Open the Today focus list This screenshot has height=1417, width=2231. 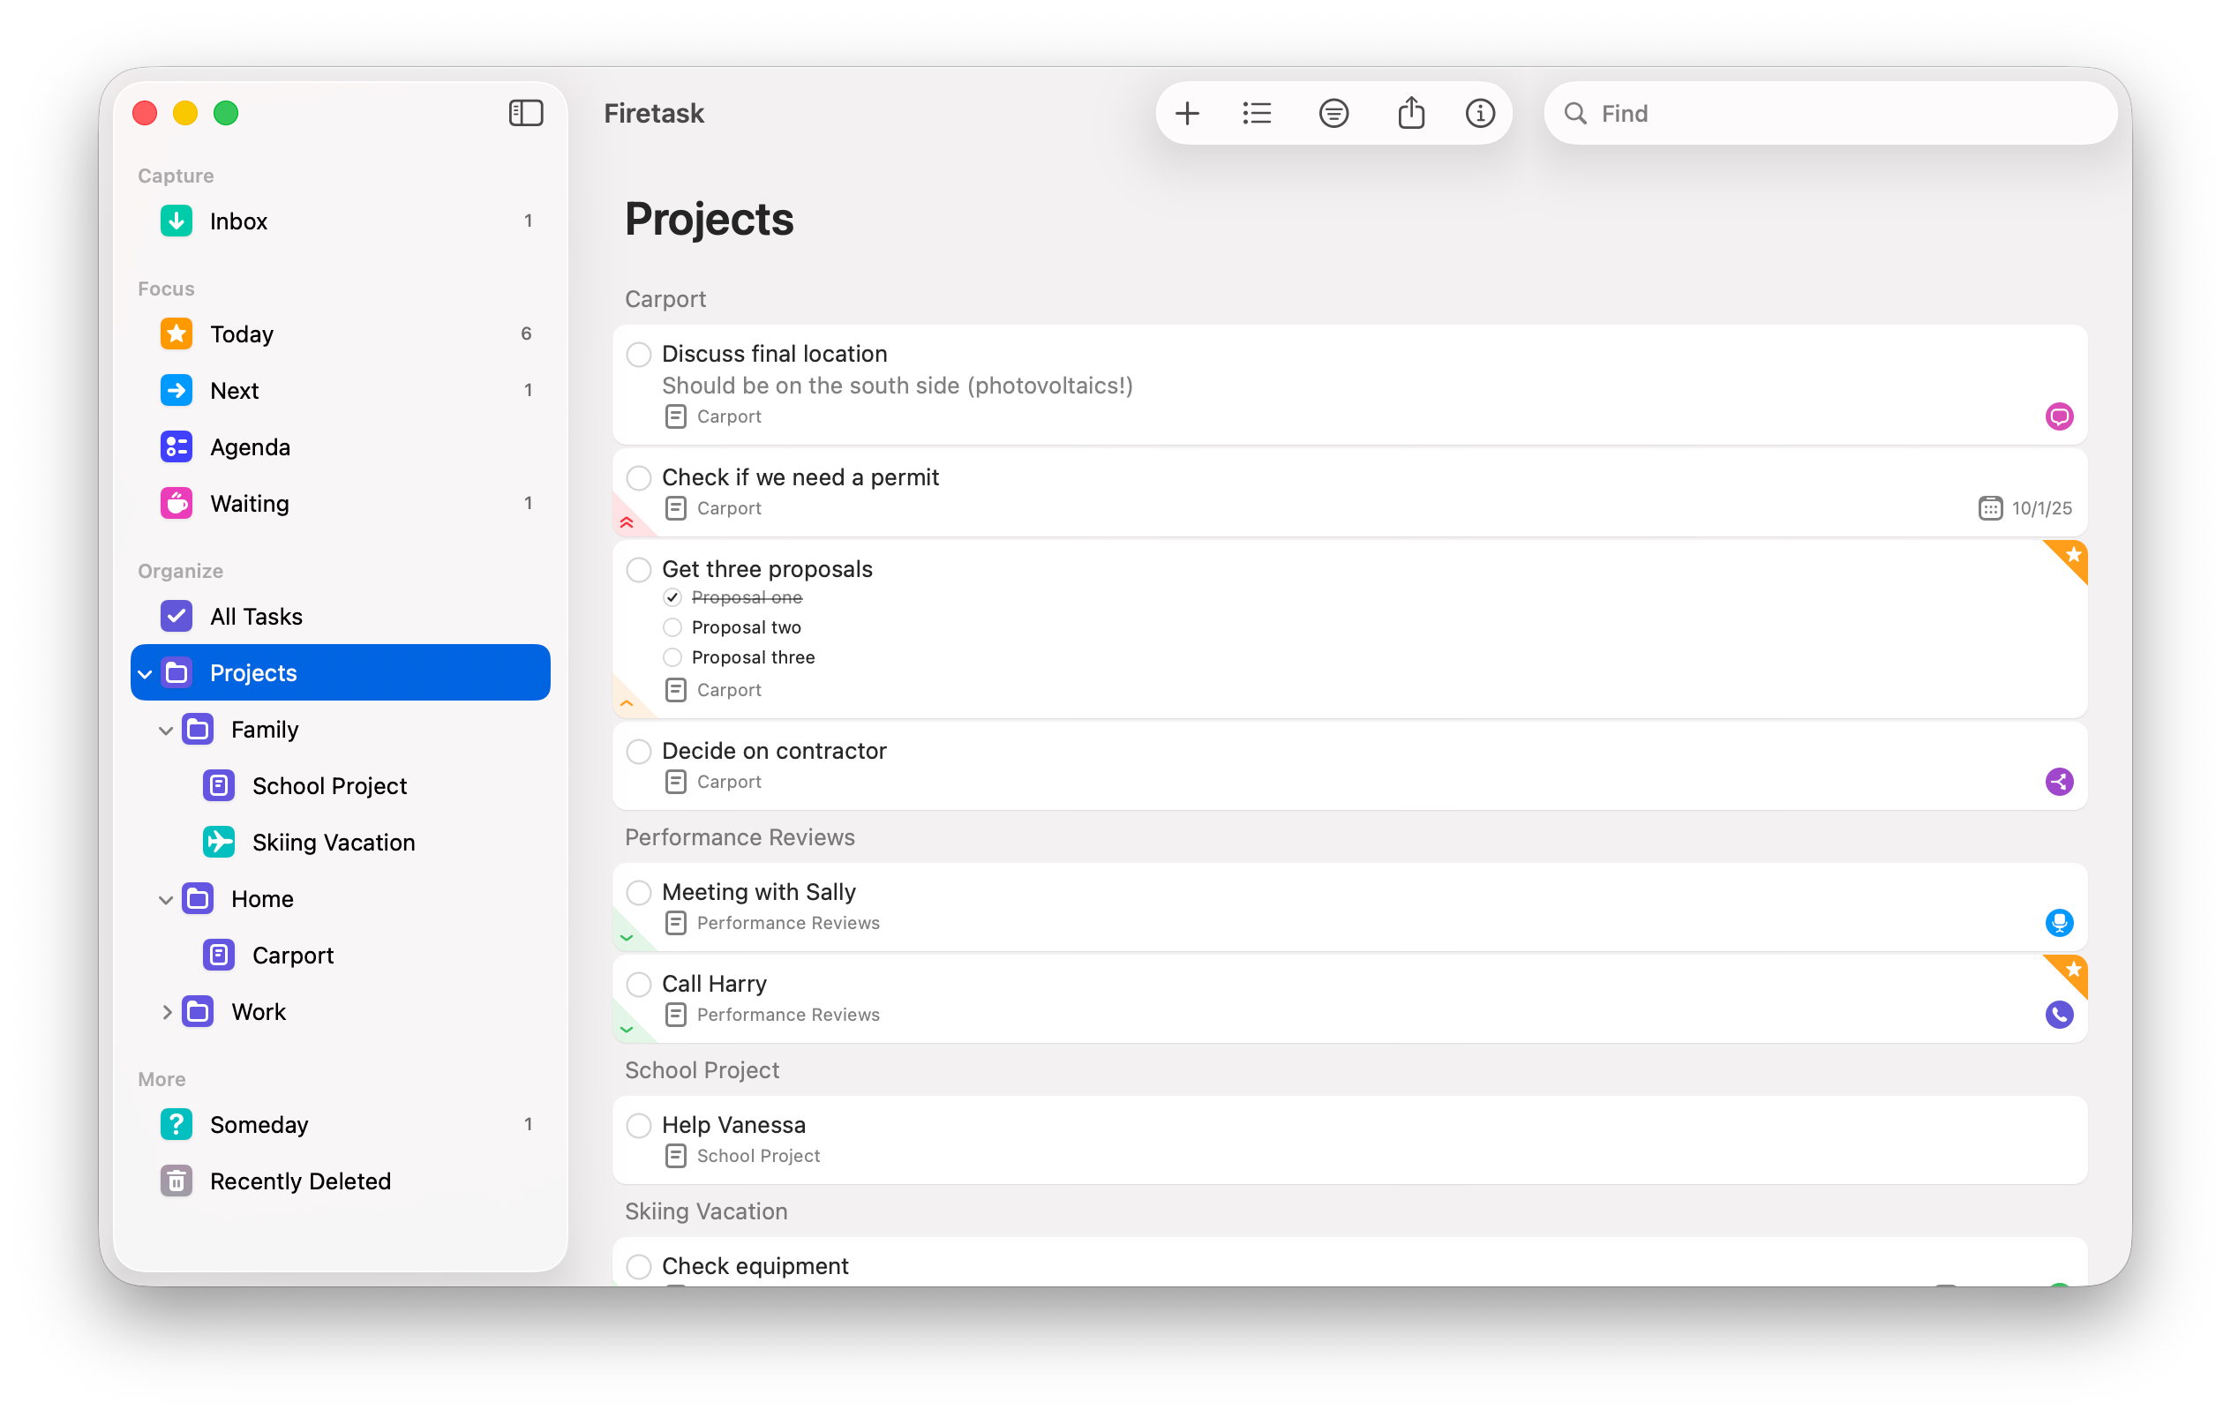[x=241, y=334]
